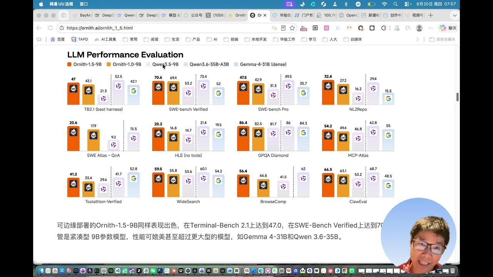Viewport: 493px width, 277px height.
Task: Click the 86.4 value in GPQA Diamond
Action: click(x=243, y=123)
